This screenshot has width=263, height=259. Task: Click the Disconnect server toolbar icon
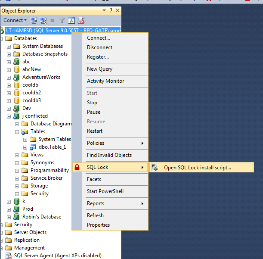click(x=43, y=20)
